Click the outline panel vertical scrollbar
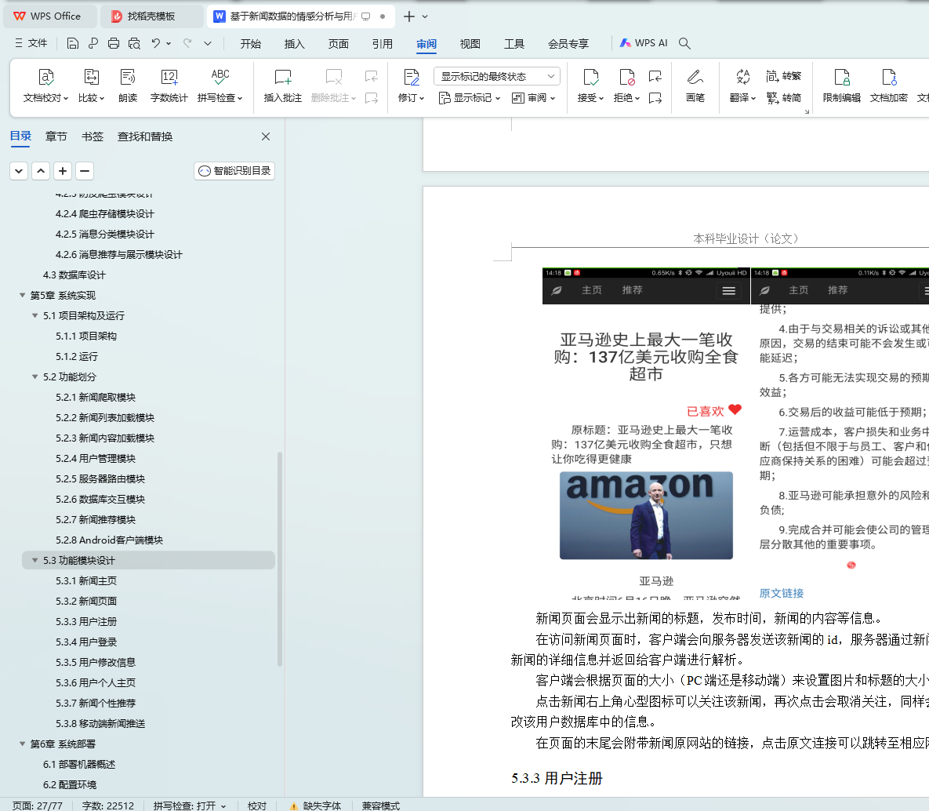This screenshot has height=811, width=929. pos(280,559)
